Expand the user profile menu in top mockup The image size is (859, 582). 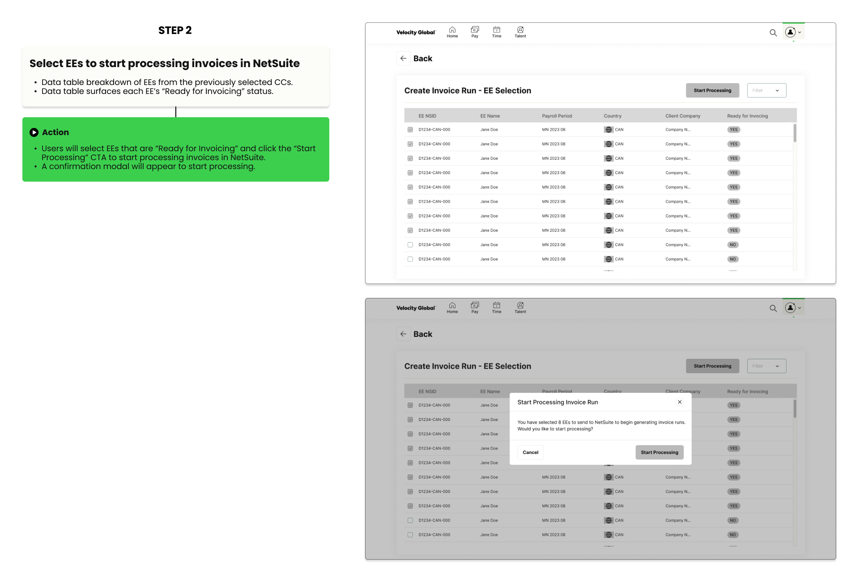[x=793, y=32]
